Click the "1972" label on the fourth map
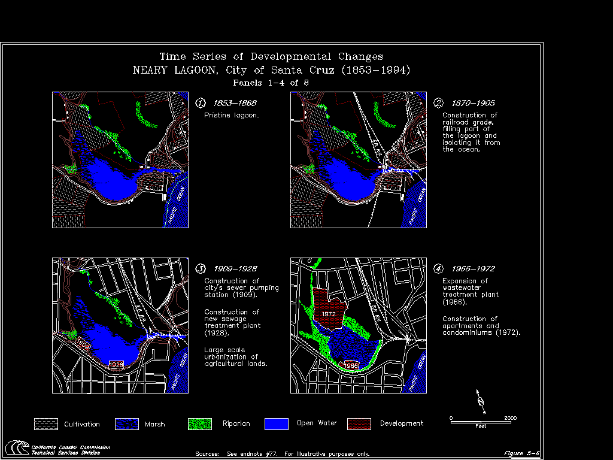The width and height of the screenshot is (613, 460). 329,314
